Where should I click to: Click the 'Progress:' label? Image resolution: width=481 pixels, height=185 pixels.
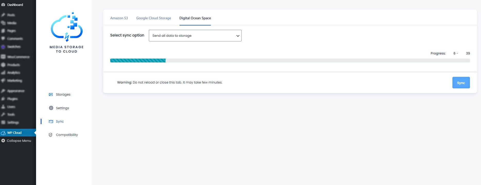(x=438, y=53)
